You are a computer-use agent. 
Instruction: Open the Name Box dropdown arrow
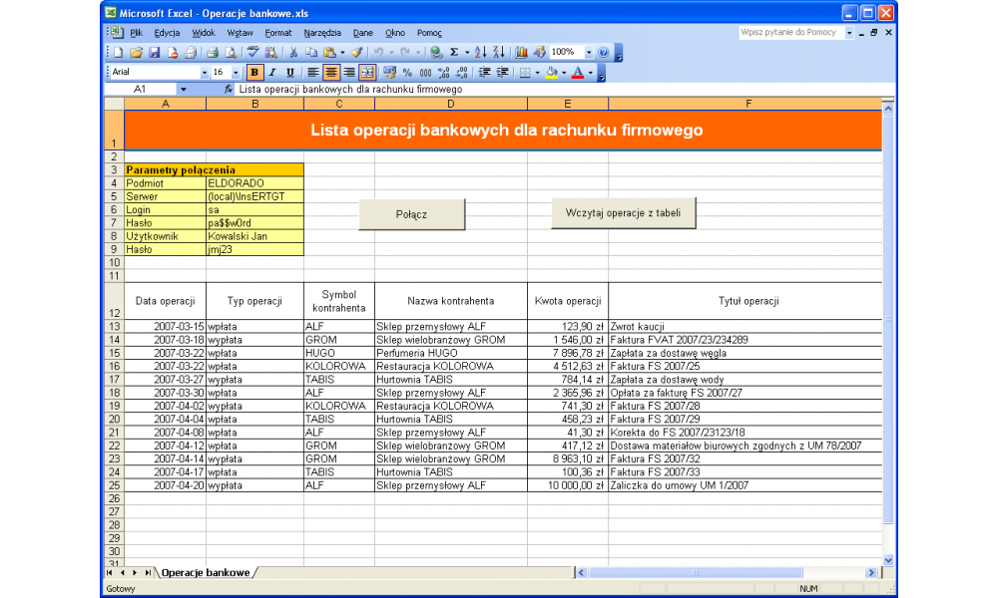click(184, 90)
